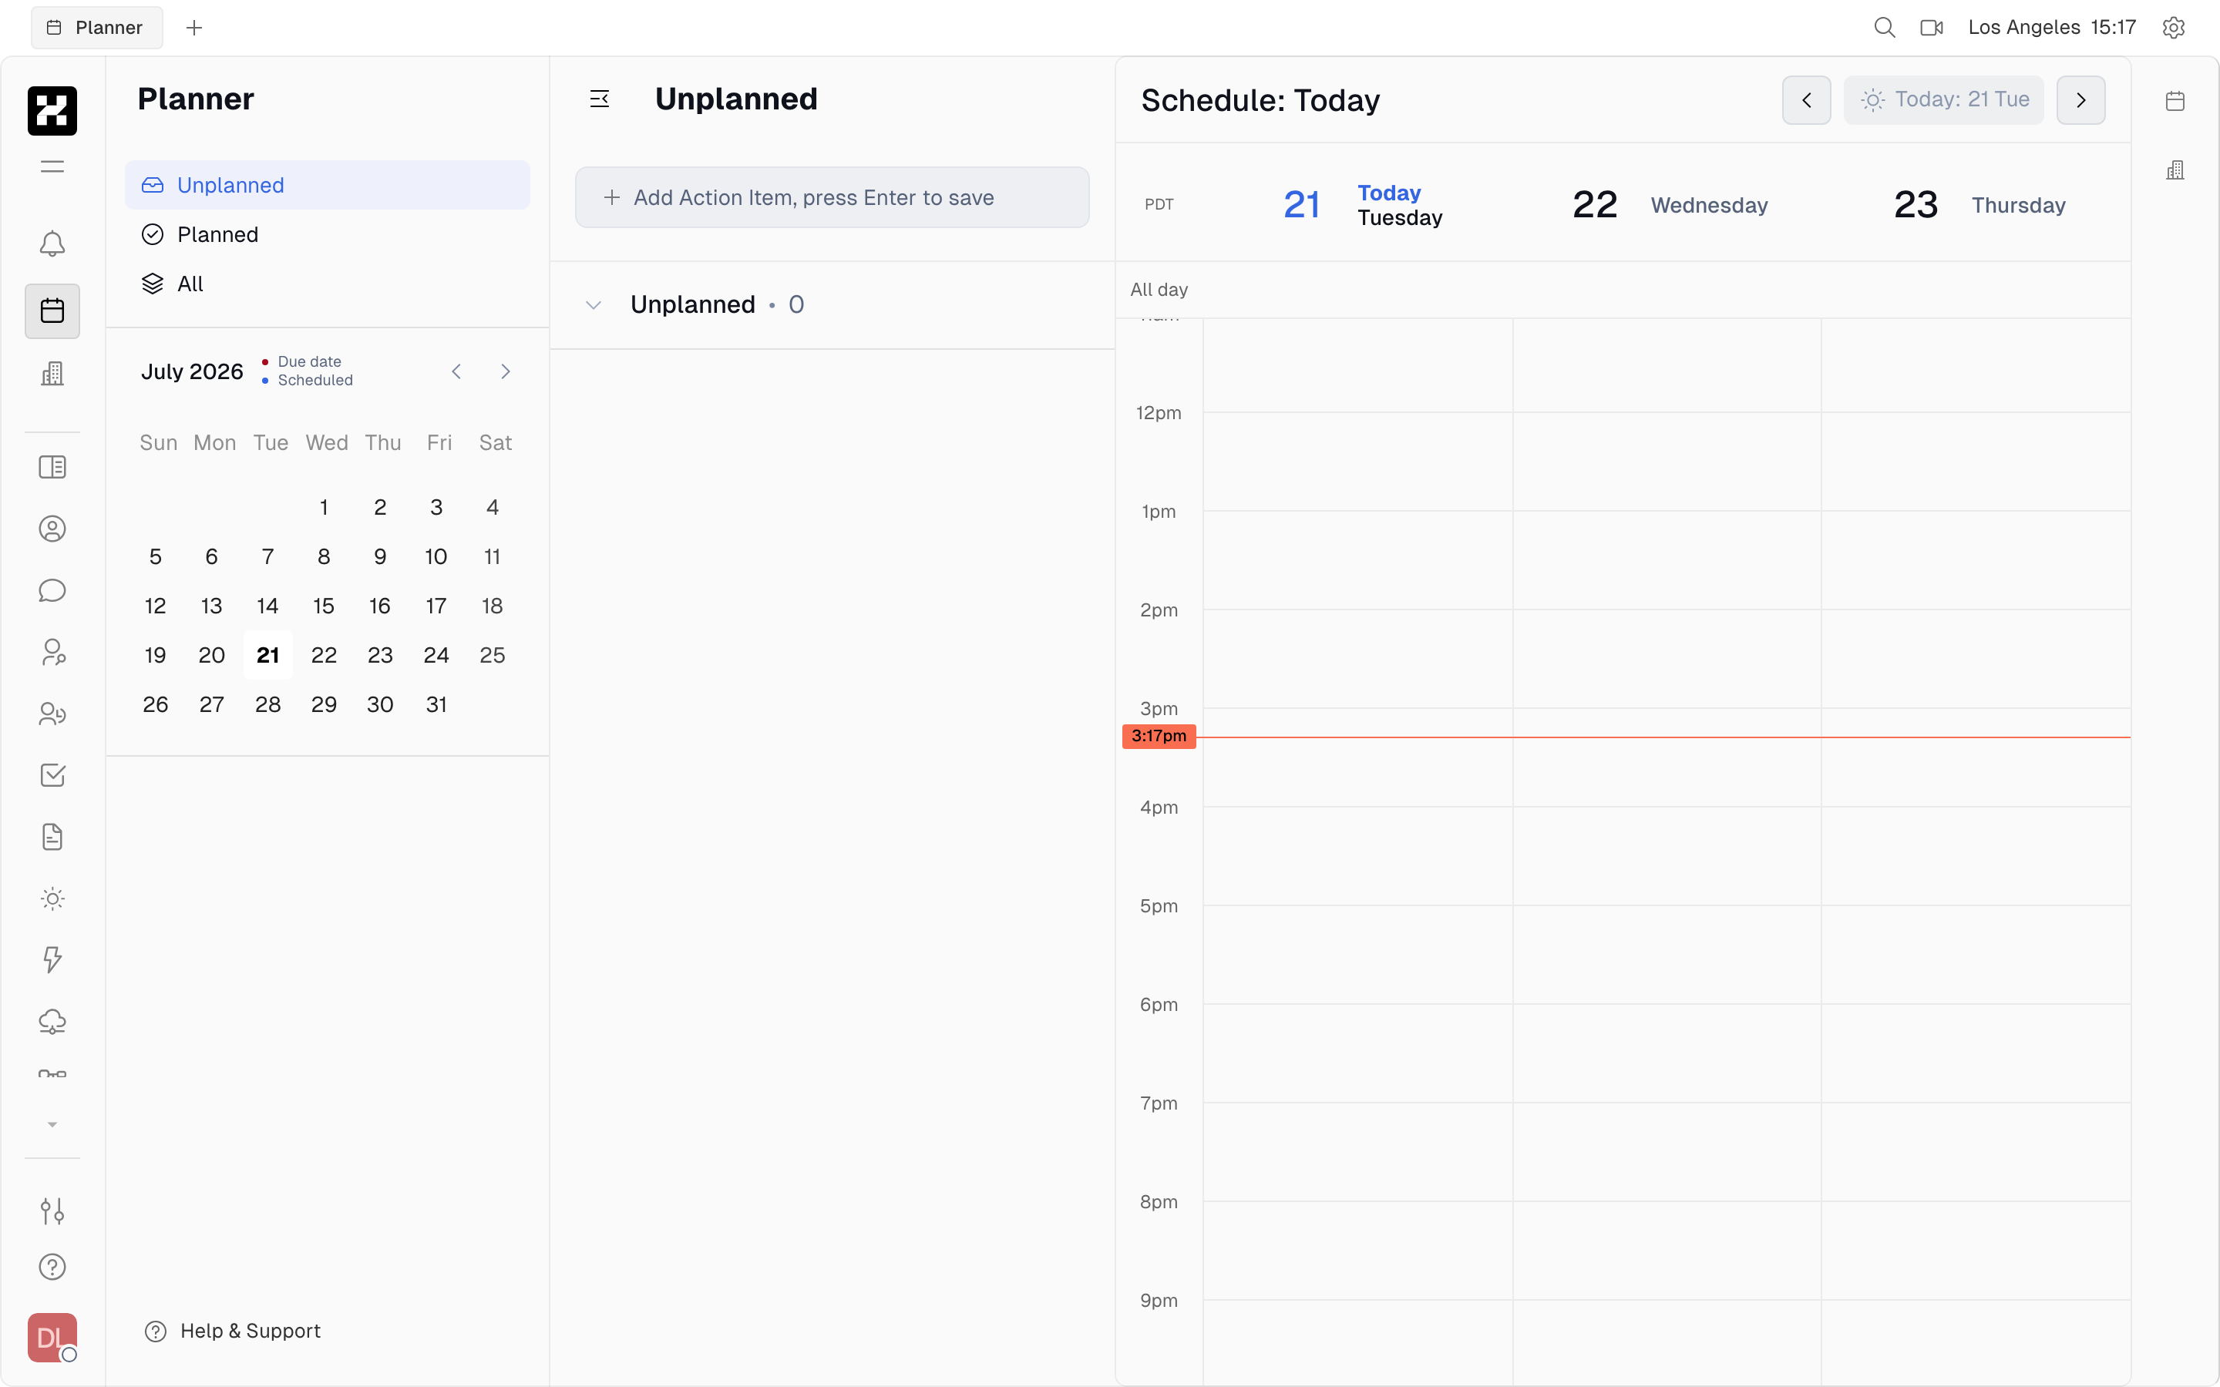
Task: Click the 23 Thursday column header
Action: 1979,204
